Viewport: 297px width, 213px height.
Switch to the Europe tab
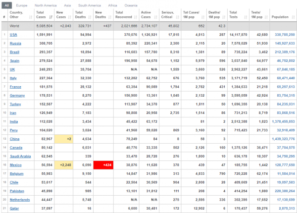(22, 5)
